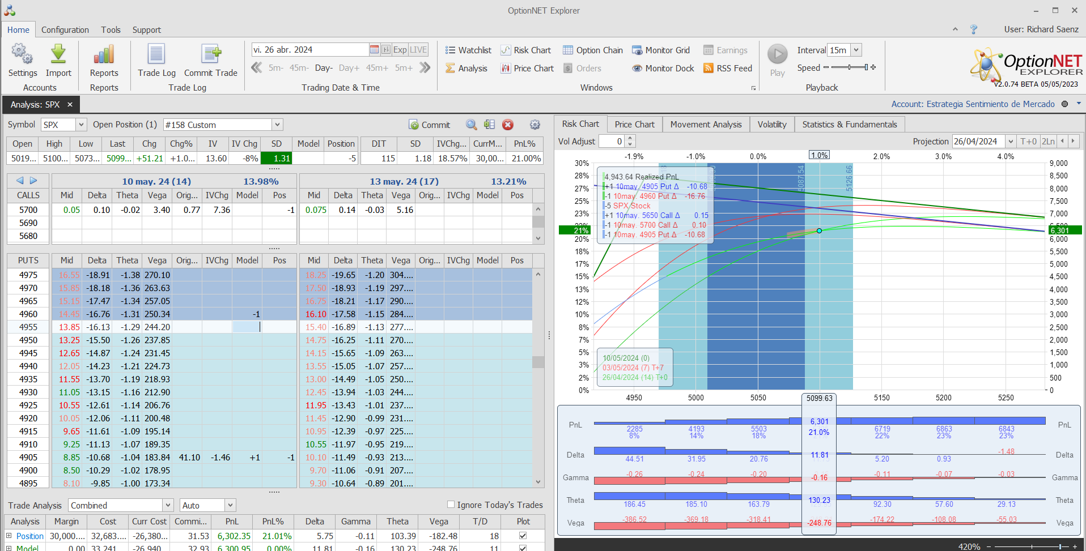Screen dimensions: 1086x551
Task: Click the T+0 projection button
Action: (1028, 141)
